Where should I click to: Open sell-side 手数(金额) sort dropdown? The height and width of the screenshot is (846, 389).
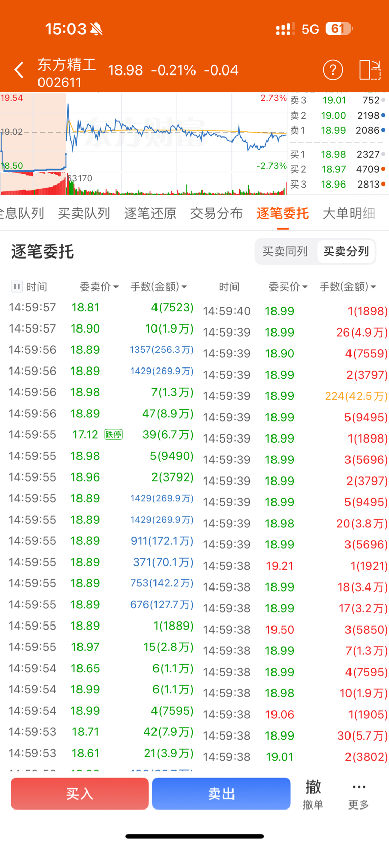159,287
